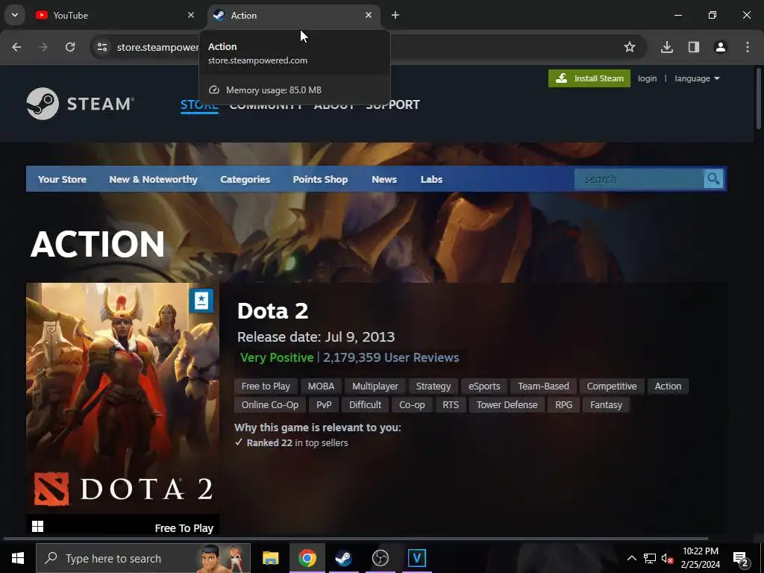
Task: Open site information icon in address bar
Action: [x=102, y=47]
